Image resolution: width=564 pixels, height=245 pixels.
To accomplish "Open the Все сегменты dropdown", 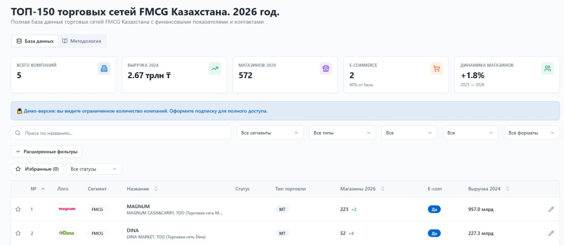I will point(270,133).
